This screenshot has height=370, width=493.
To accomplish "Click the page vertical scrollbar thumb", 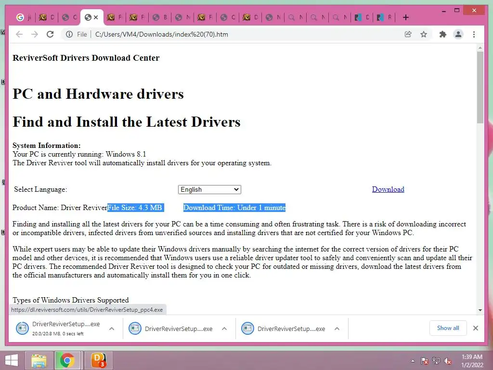I will pyautogui.click(x=480, y=87).
